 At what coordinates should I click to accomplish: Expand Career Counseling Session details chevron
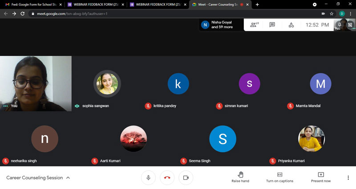pos(68,178)
